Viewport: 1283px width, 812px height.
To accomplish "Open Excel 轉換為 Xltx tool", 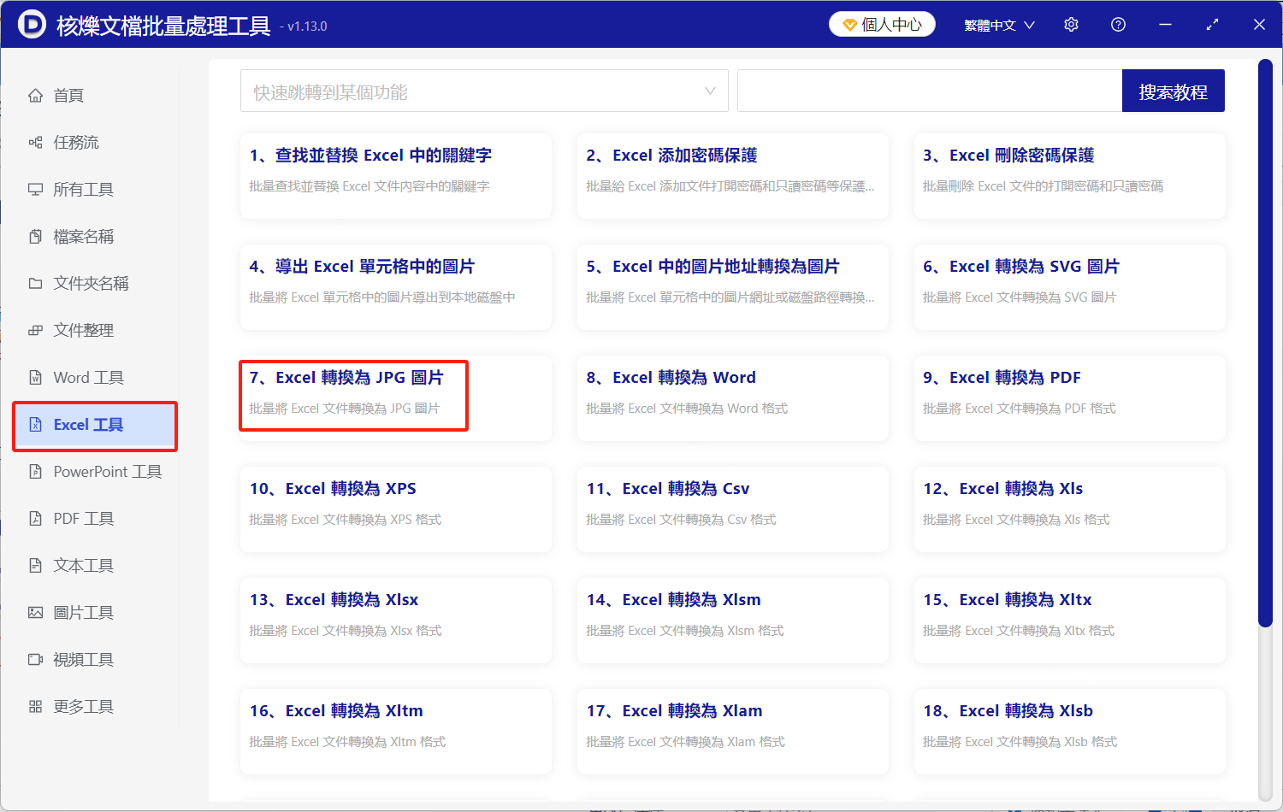I will coord(1070,621).
